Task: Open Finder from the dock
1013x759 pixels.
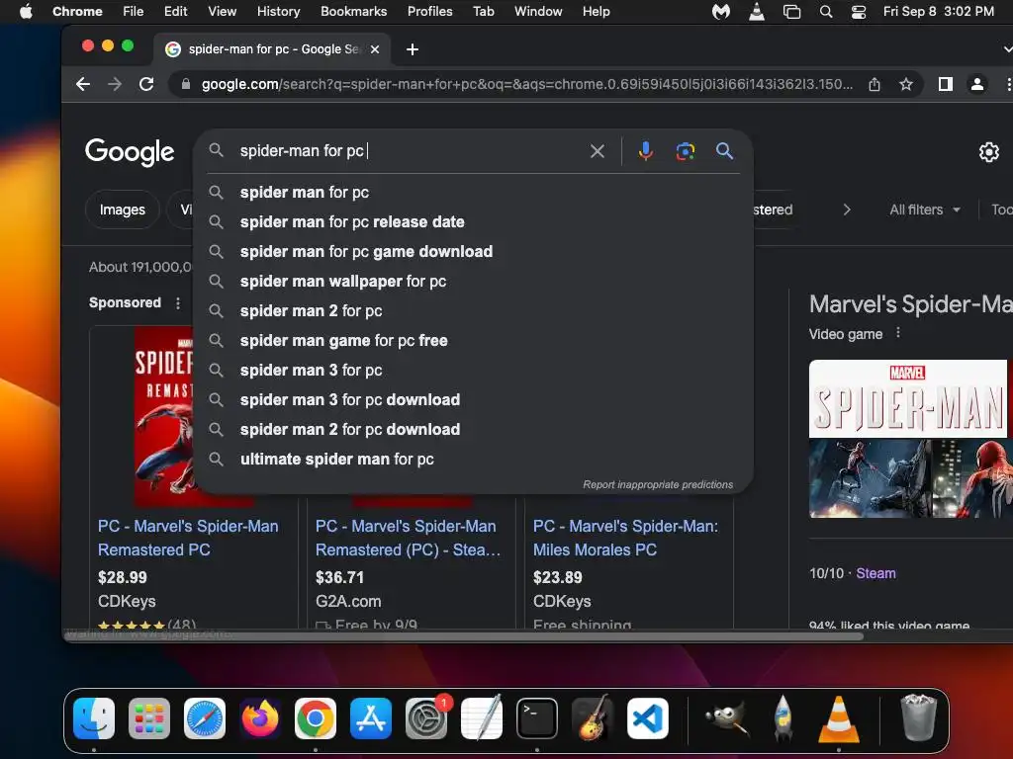Action: click(94, 718)
